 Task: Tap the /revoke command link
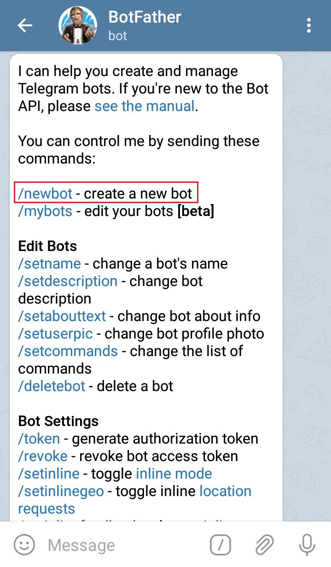point(43,456)
